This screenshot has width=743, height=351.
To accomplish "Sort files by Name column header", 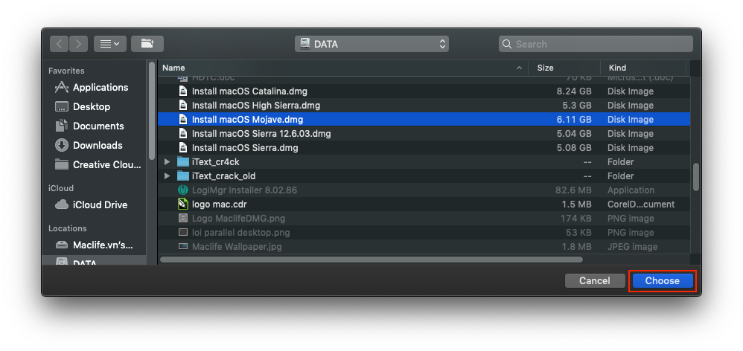I will [335, 68].
